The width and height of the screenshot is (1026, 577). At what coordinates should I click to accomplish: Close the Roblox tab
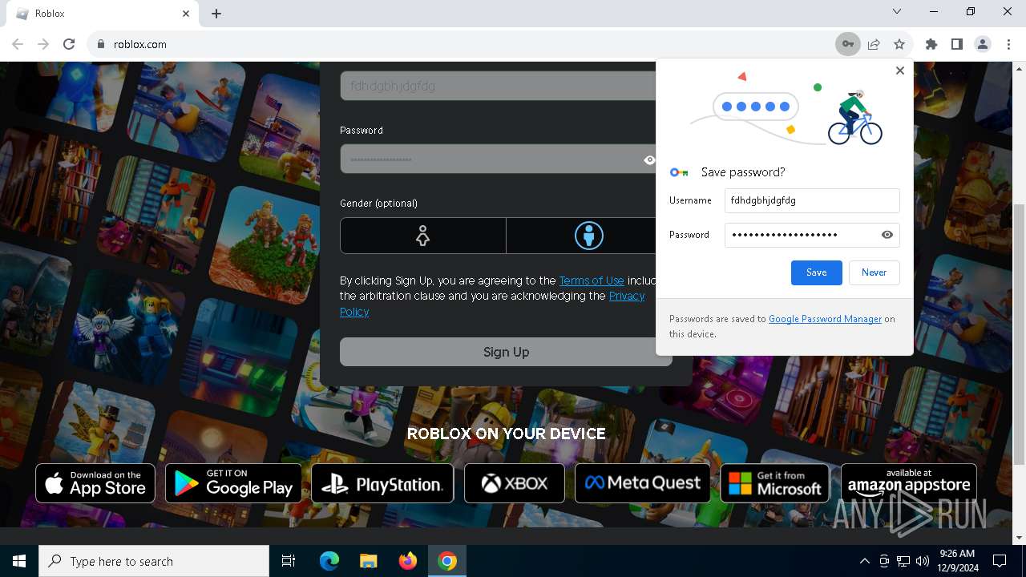[x=186, y=14]
